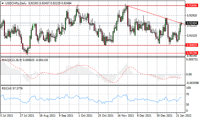Click the RSI 30 level label
199x119 pixels.
187,105
